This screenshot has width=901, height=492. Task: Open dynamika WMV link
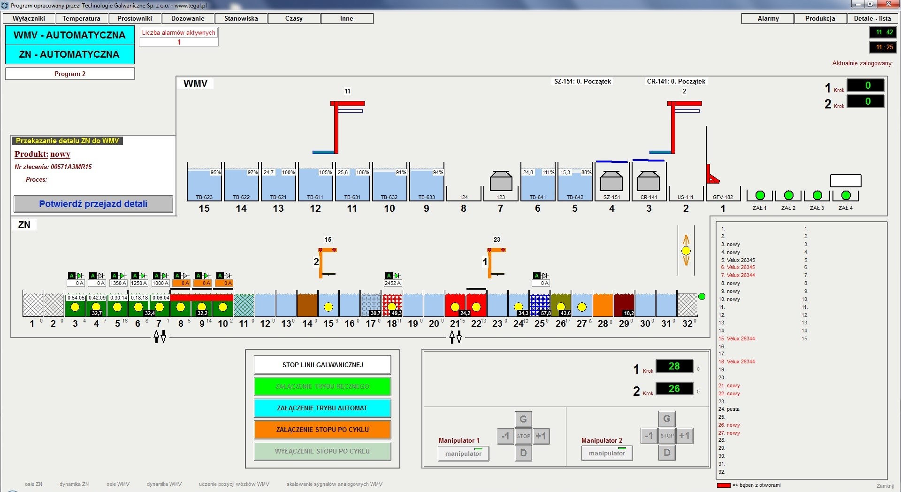pyautogui.click(x=164, y=484)
